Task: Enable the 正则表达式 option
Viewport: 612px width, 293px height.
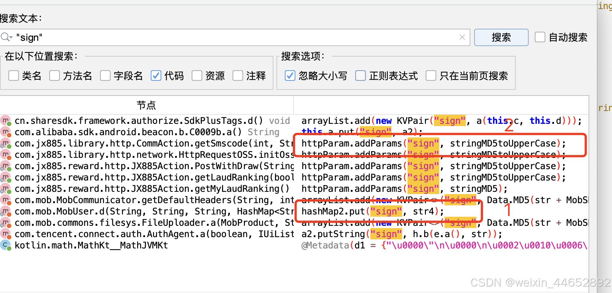Action: [361, 76]
